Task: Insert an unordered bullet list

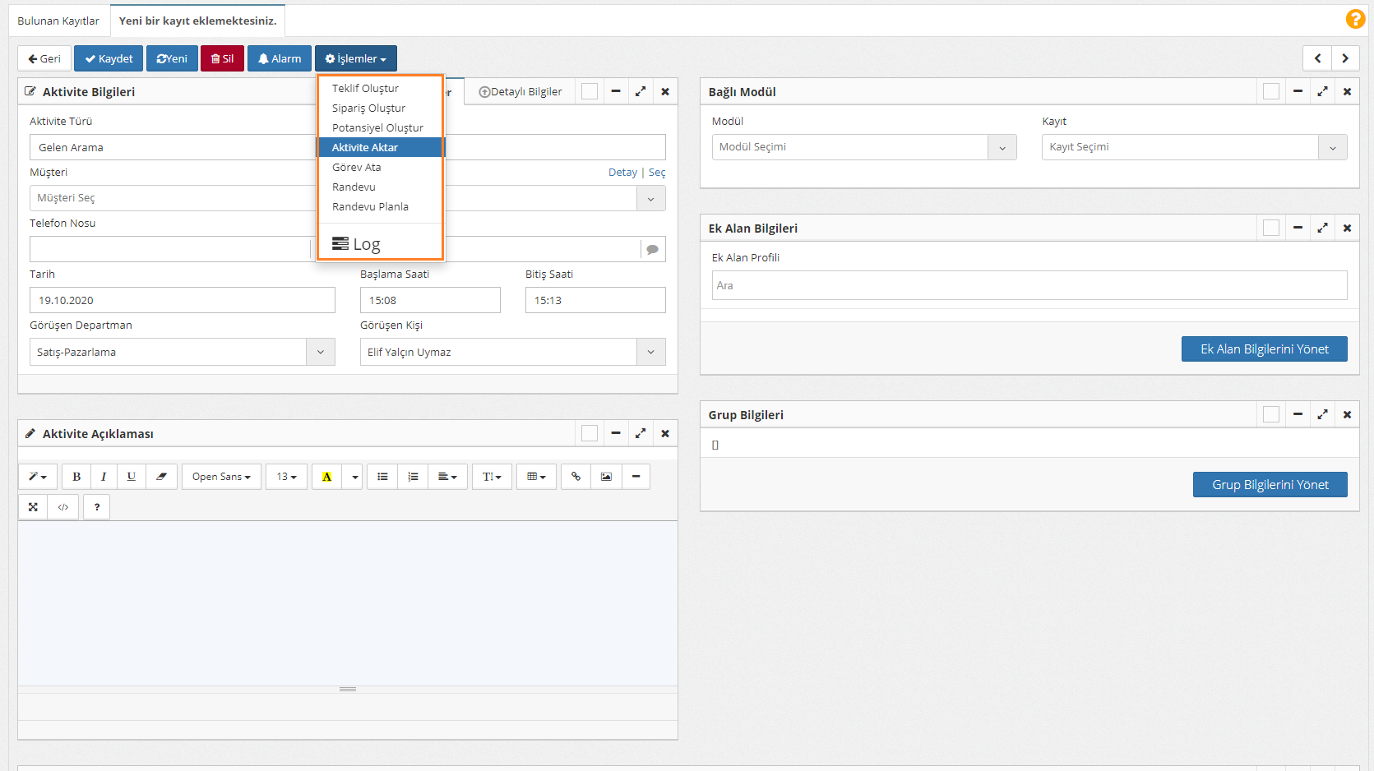Action: [x=382, y=477]
